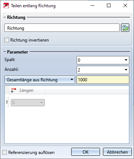The image size is (134, 159).
Task: Select row number 1 in table
Action: pyautogui.click(x=7, y=102)
